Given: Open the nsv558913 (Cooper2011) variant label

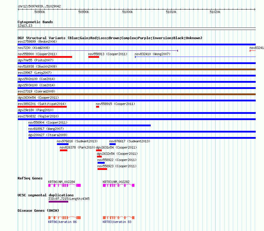Looking at the screenshot, I should point(108,54).
